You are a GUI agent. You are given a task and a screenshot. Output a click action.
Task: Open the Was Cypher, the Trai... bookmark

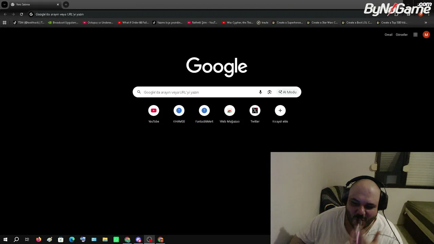pyautogui.click(x=238, y=23)
